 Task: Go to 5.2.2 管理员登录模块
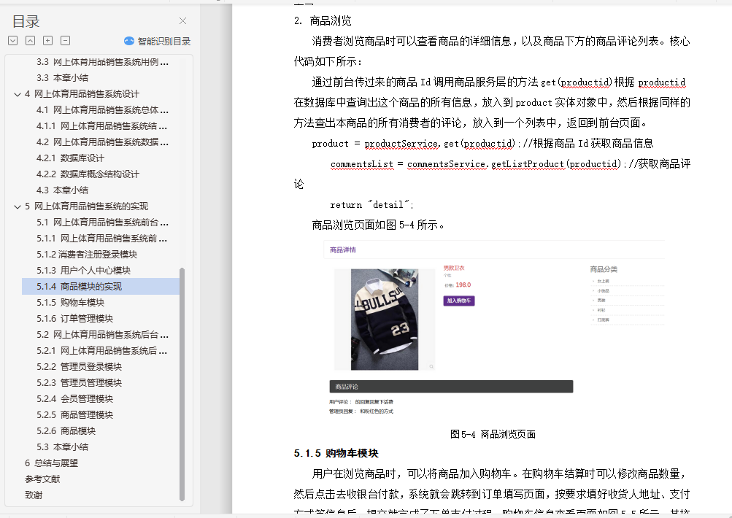tap(80, 367)
